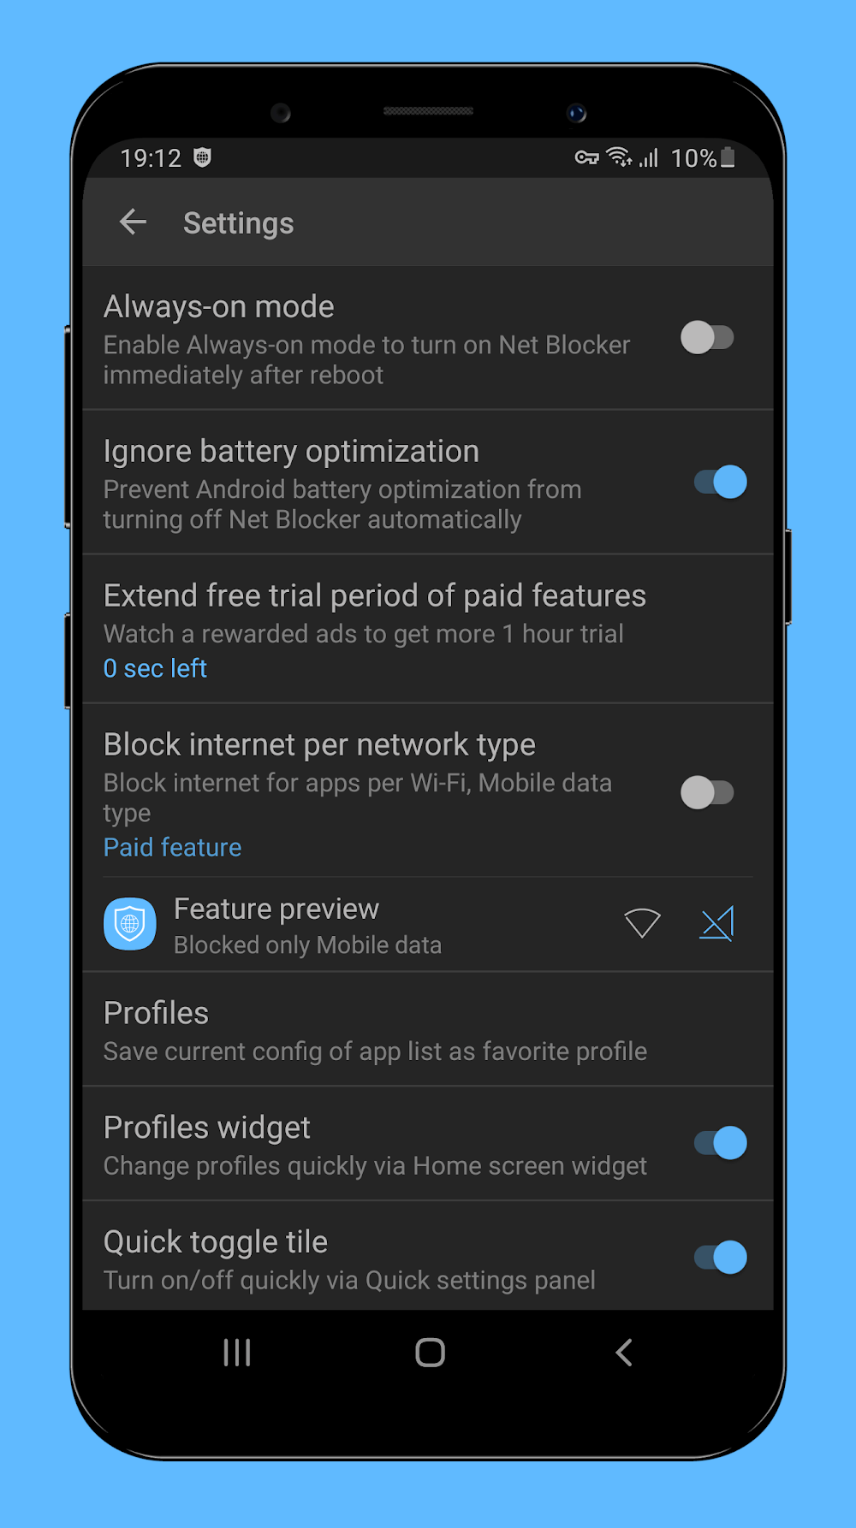Tap the Net Blocker shield app icon
The width and height of the screenshot is (856, 1528).
[x=130, y=924]
